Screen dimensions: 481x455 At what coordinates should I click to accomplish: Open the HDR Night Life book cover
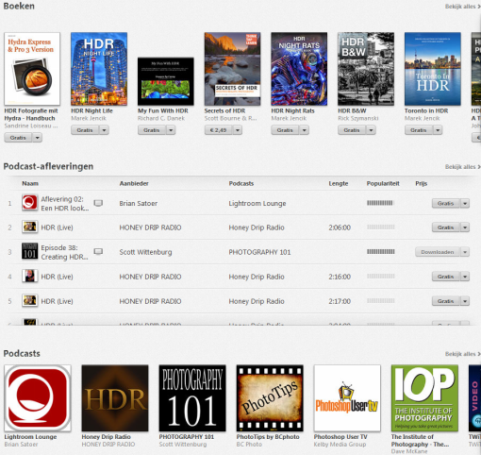pyautogui.click(x=99, y=69)
